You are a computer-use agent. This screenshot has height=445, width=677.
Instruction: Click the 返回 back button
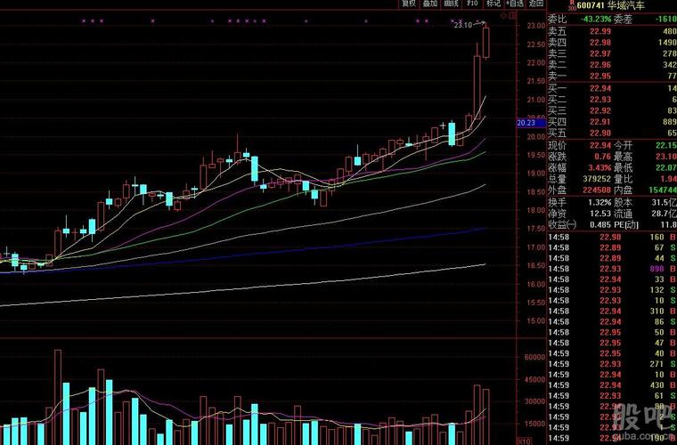coord(536,4)
